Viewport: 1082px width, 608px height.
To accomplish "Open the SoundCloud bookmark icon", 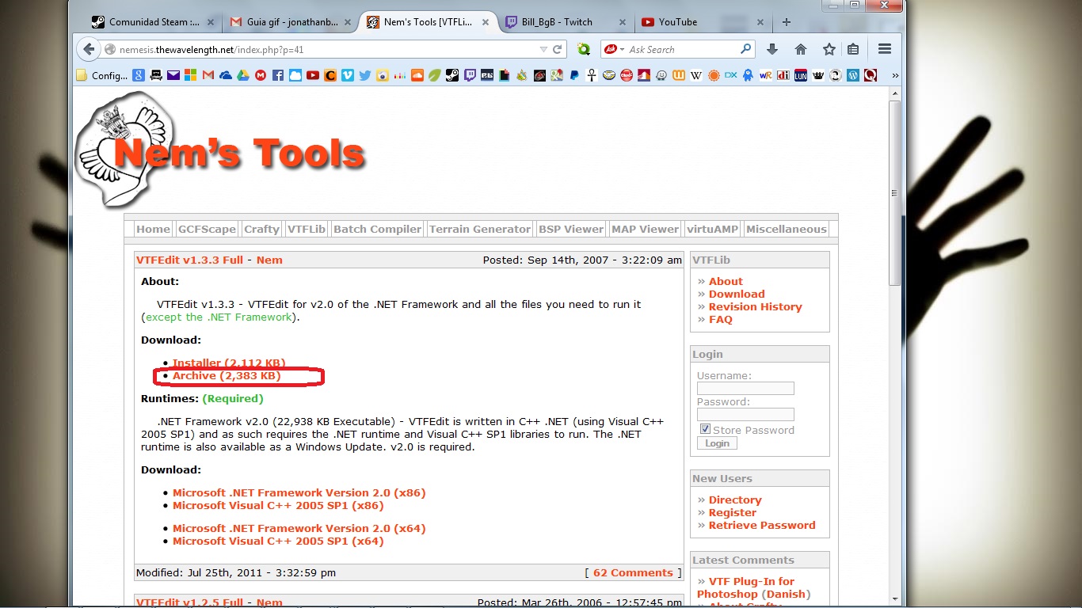I will pos(417,76).
